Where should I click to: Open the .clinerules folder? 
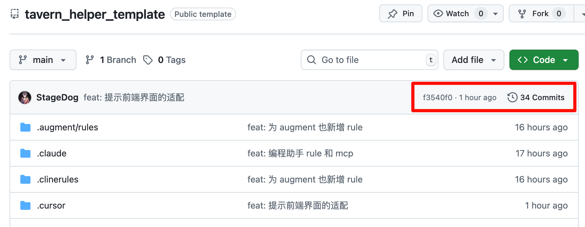click(x=57, y=179)
